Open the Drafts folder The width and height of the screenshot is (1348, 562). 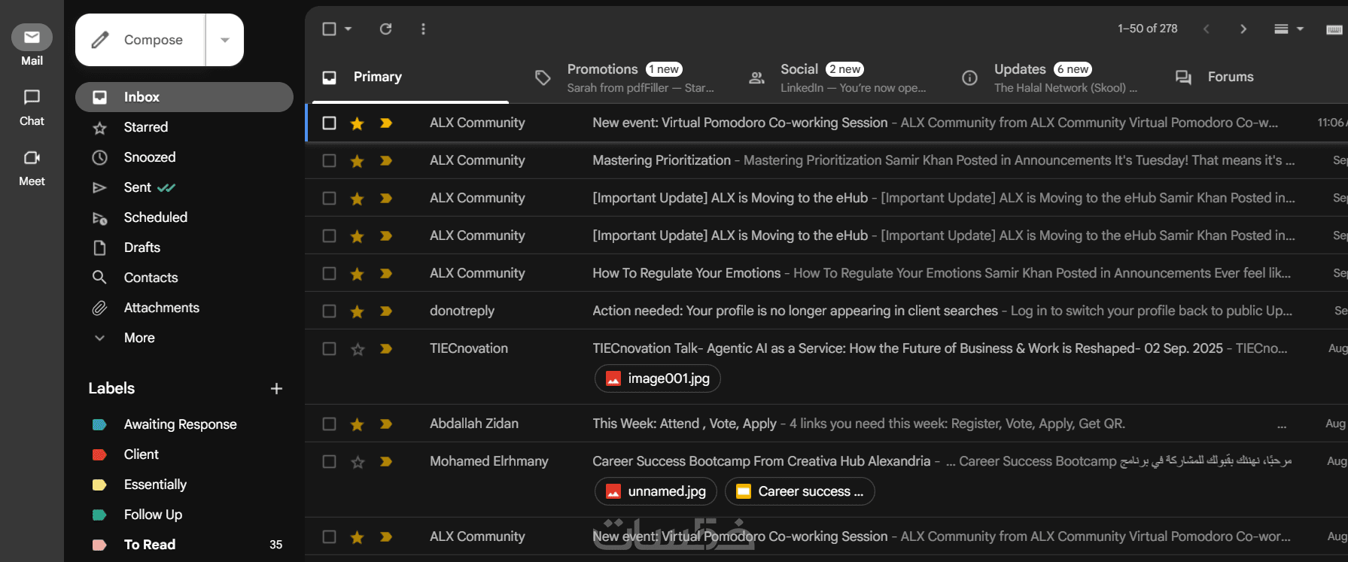pos(184,248)
